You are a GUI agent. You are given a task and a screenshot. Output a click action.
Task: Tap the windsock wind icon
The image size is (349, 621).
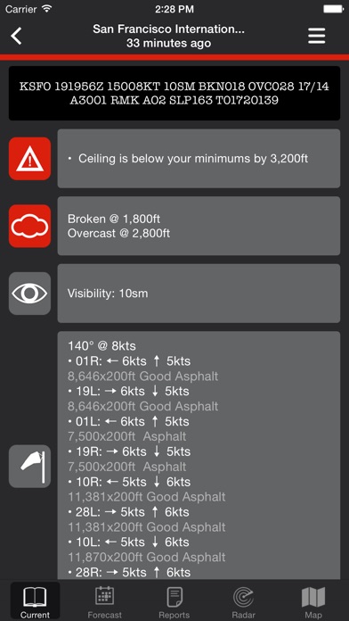(29, 466)
